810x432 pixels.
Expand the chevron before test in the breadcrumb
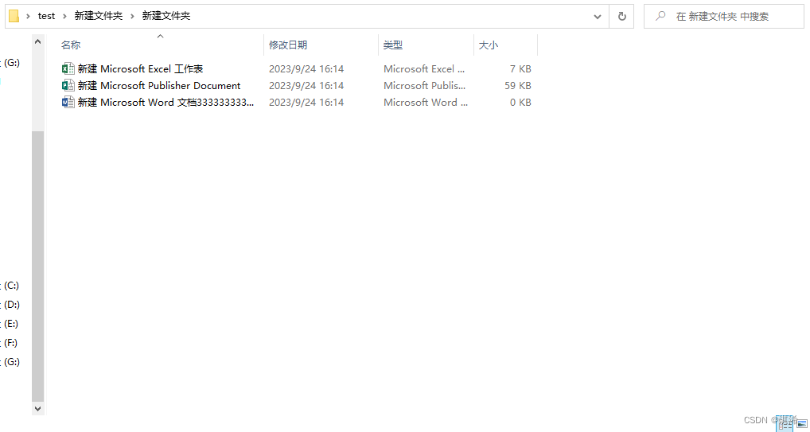tap(28, 16)
